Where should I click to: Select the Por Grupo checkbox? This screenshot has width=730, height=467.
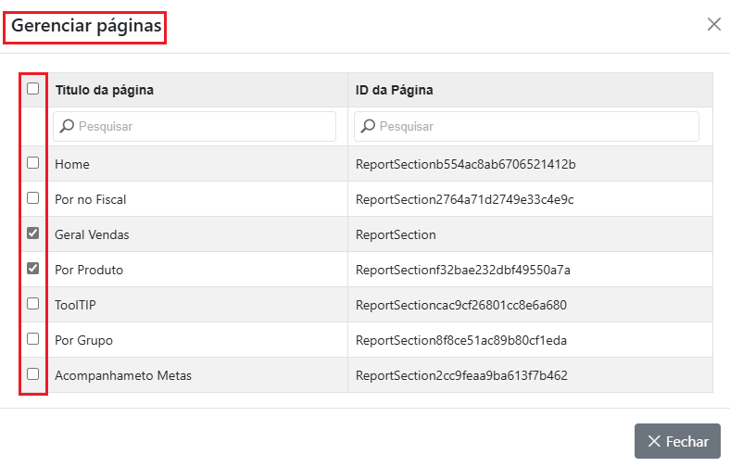click(33, 339)
